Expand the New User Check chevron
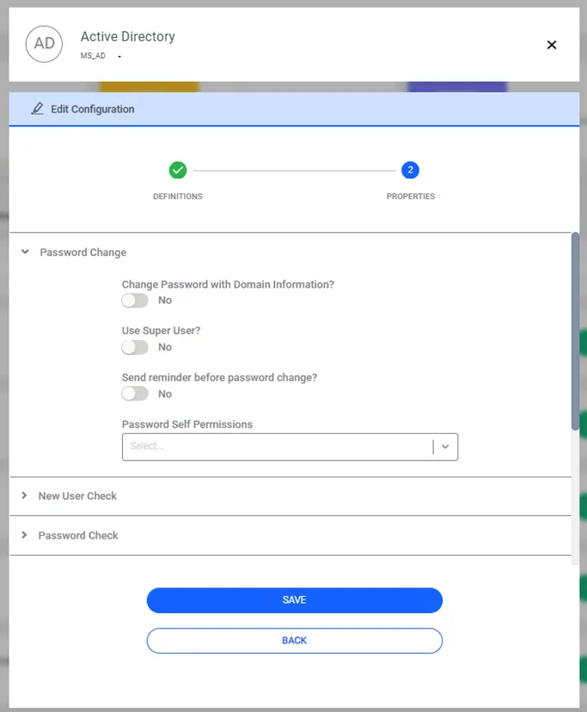Screen dimensions: 587x712 (x=24, y=496)
